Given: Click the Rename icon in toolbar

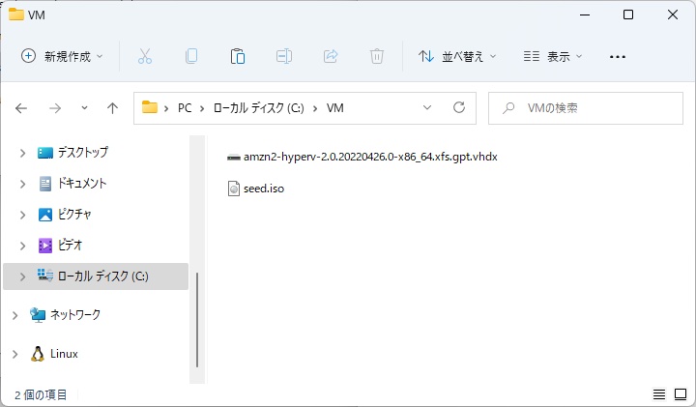Looking at the screenshot, I should [284, 57].
